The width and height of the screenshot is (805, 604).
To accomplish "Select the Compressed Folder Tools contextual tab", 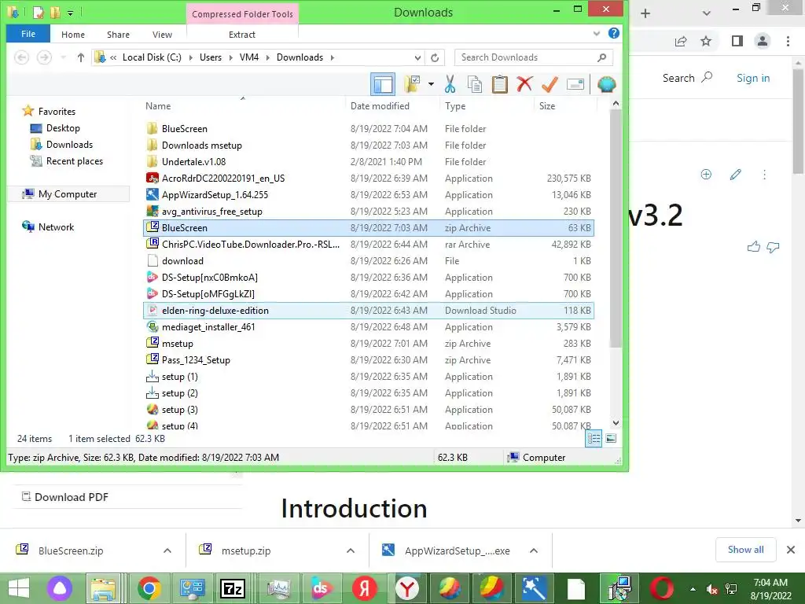I will [242, 14].
